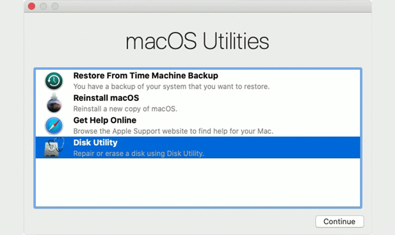Viewport: 395px width, 235px height.
Task: Click the Continue button
Action: [340, 221]
